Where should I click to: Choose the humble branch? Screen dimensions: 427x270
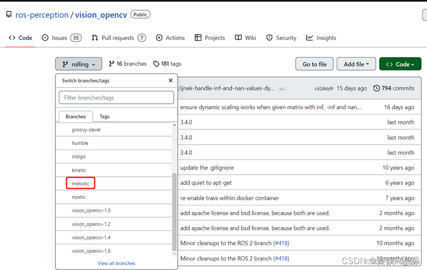tap(114, 143)
